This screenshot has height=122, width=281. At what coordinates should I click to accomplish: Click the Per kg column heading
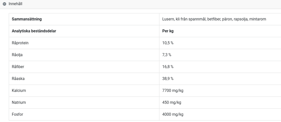point(168,31)
